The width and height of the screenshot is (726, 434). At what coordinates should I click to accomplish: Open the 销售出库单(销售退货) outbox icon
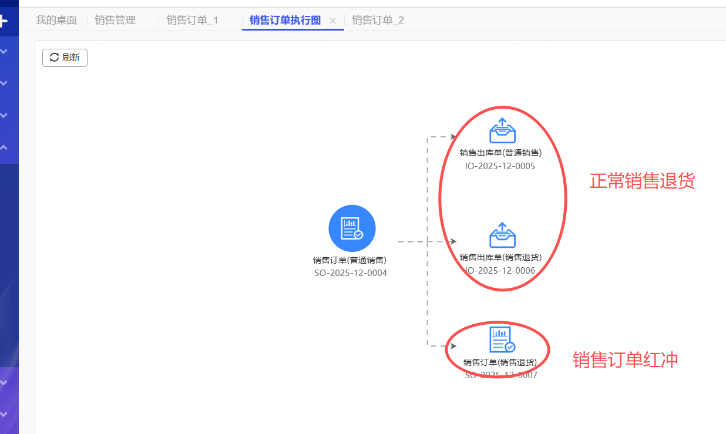point(502,235)
